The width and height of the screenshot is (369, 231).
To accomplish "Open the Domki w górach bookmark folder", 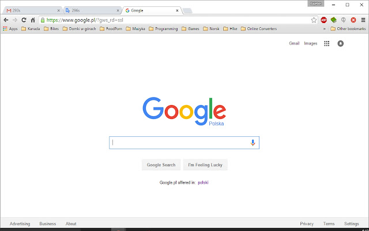I will 80,29.
